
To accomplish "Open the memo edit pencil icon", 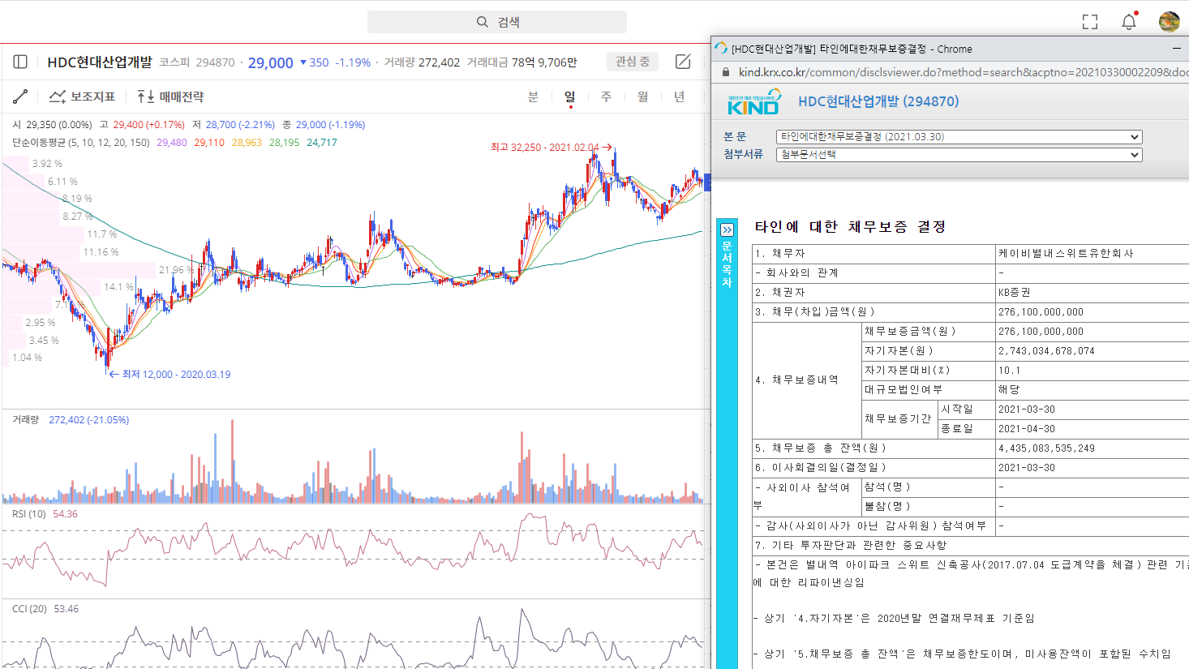I will (683, 62).
